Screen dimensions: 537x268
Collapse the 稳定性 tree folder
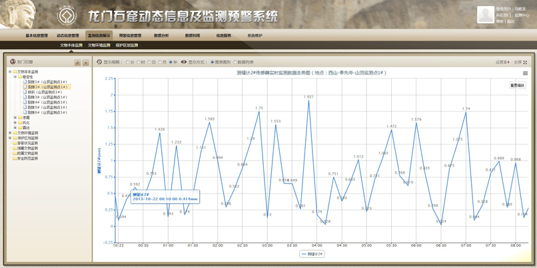(15, 77)
